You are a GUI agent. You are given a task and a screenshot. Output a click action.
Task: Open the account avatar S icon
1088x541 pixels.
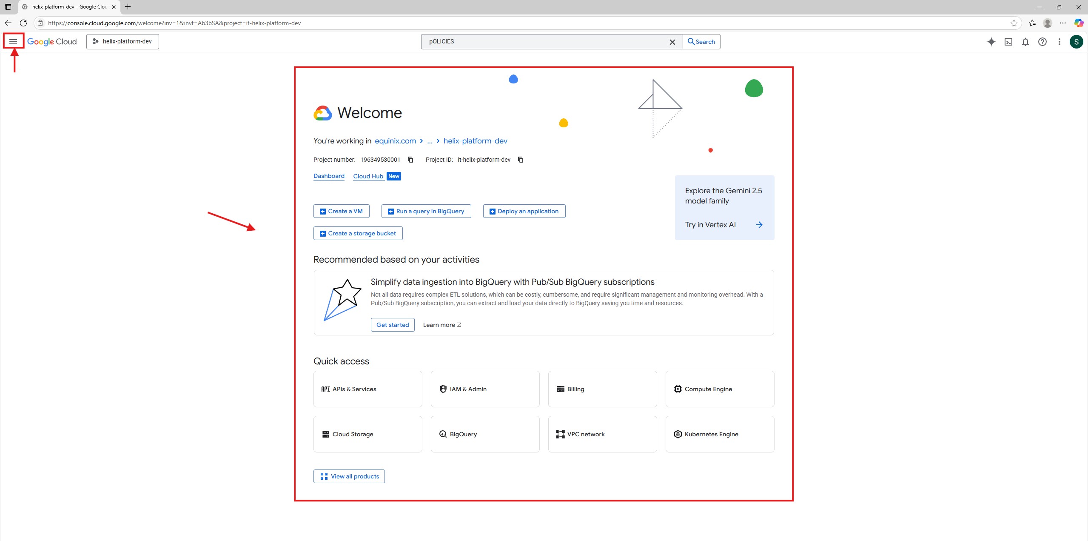(1076, 42)
